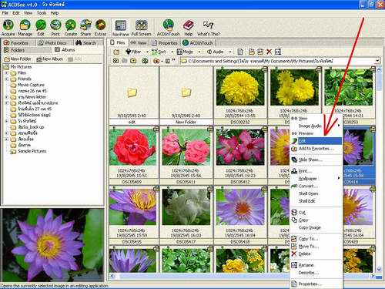Image resolution: width=385 pixels, height=289 pixels.
Task: Click the purple lotus preview image
Action: tap(53, 245)
